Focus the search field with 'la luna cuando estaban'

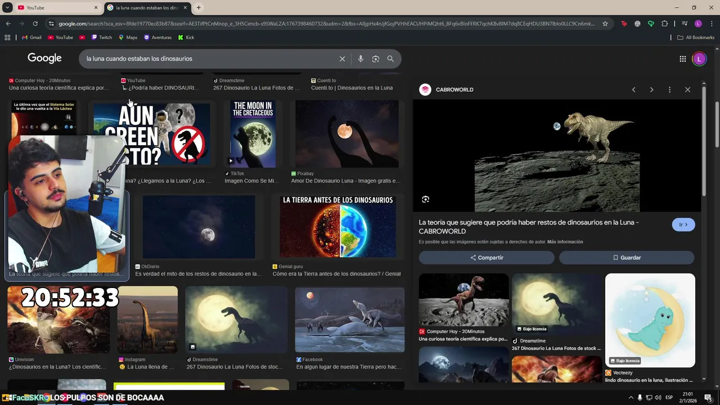click(x=208, y=58)
